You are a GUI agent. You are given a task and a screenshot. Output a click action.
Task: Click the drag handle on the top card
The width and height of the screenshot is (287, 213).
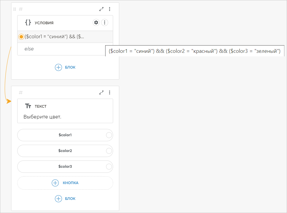[x=15, y=9]
